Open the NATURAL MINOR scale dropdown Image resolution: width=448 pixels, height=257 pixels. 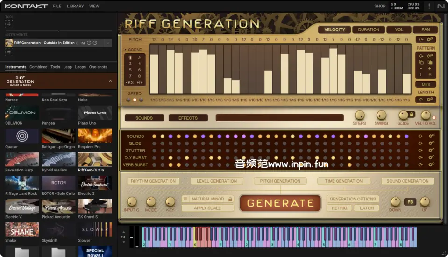[x=208, y=199]
